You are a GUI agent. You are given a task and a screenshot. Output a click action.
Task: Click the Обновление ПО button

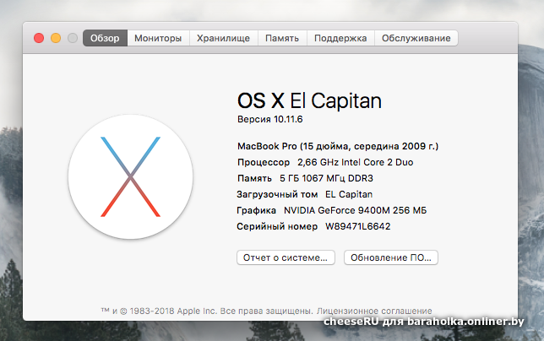tap(391, 257)
